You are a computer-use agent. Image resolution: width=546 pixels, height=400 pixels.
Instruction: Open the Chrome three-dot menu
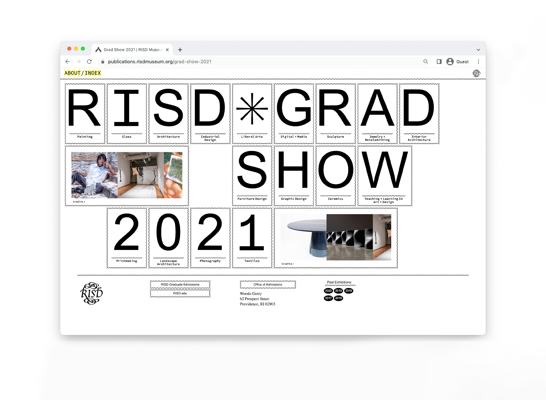click(x=478, y=62)
